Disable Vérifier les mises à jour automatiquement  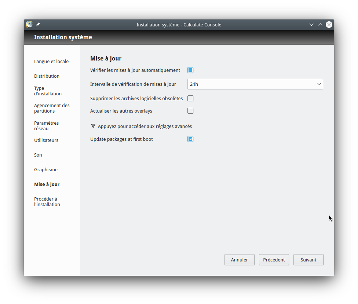click(190, 70)
